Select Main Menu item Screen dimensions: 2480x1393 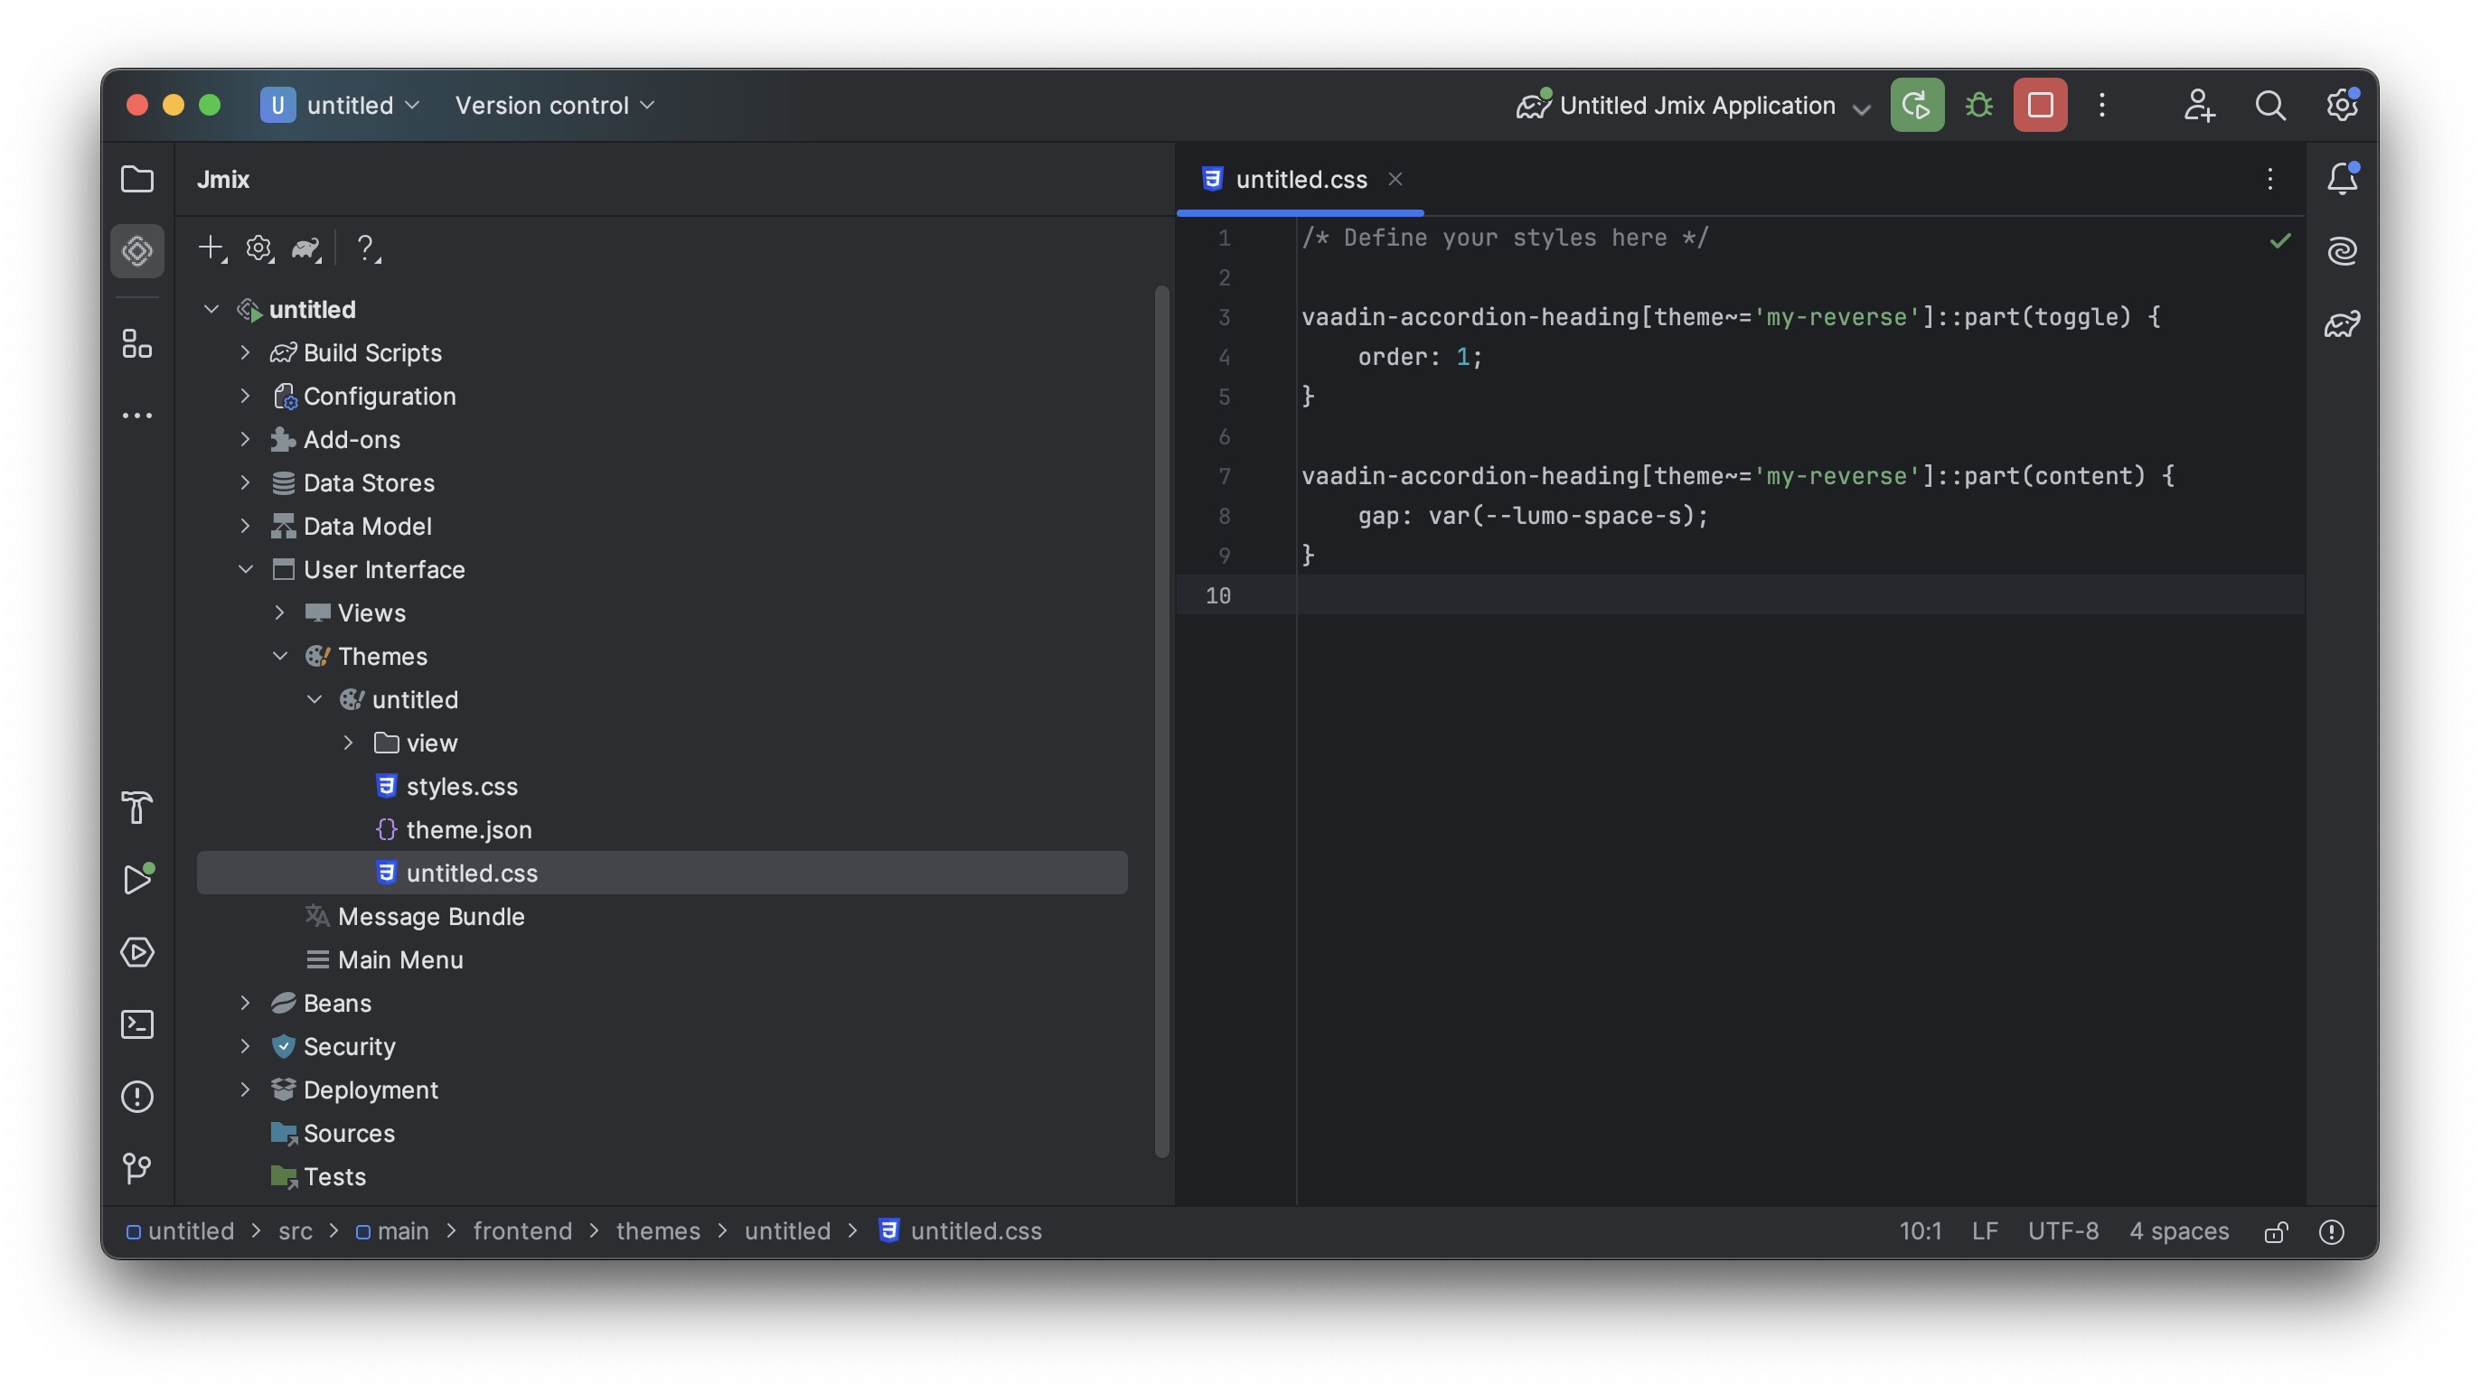point(662,959)
